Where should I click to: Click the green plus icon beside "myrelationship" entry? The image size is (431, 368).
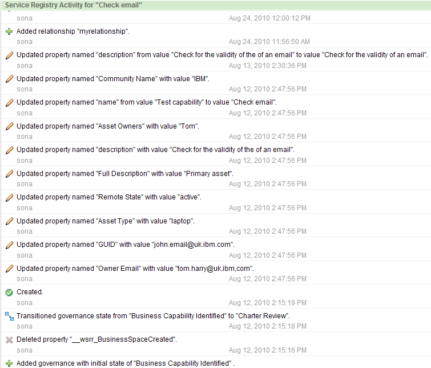click(x=9, y=31)
